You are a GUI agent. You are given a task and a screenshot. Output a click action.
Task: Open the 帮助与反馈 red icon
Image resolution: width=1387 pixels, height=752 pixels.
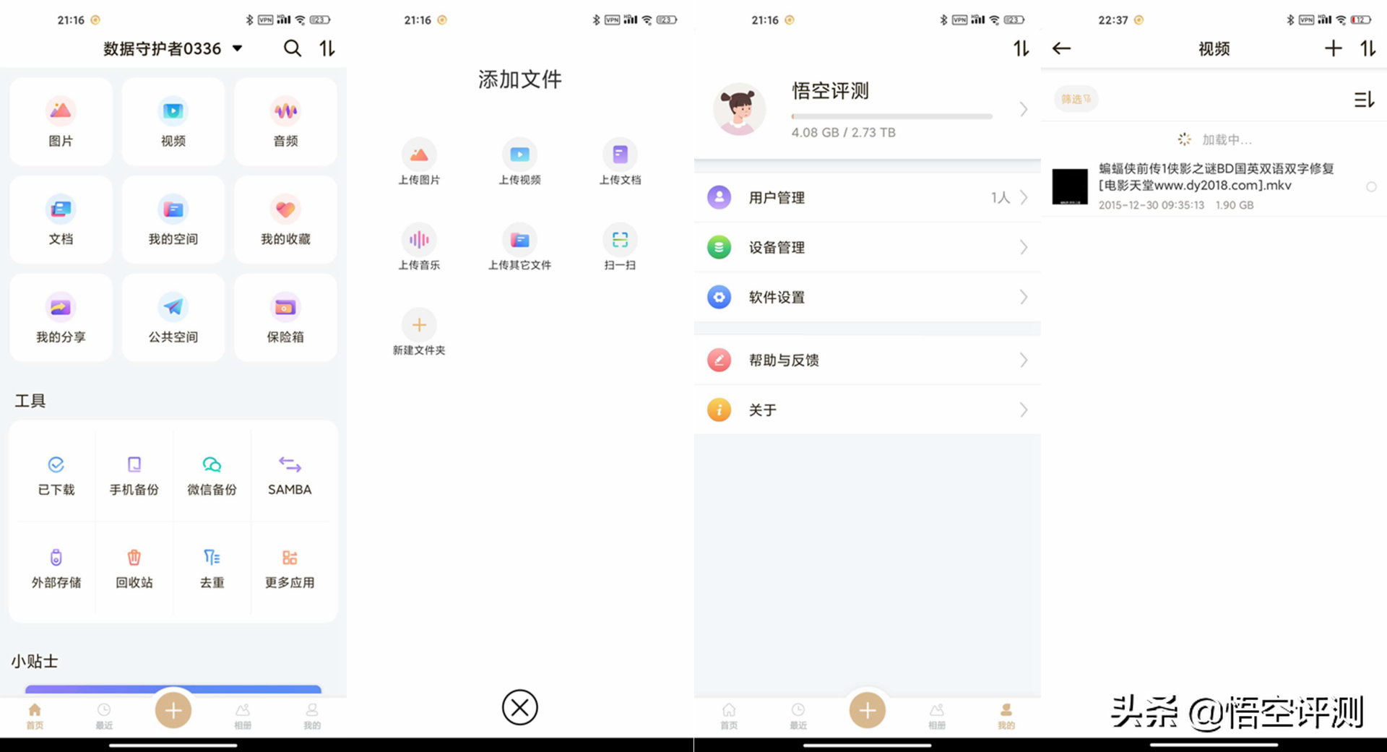tap(719, 360)
